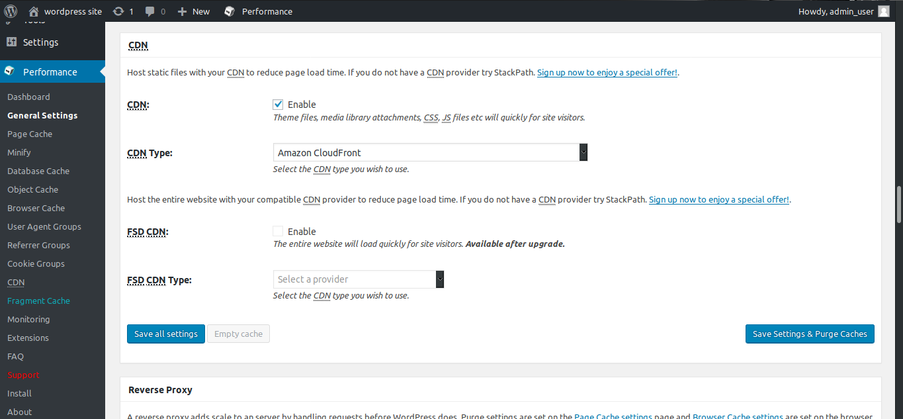The height and width of the screenshot is (419, 903).
Task: Click the Save all settings button
Action: coord(166,334)
